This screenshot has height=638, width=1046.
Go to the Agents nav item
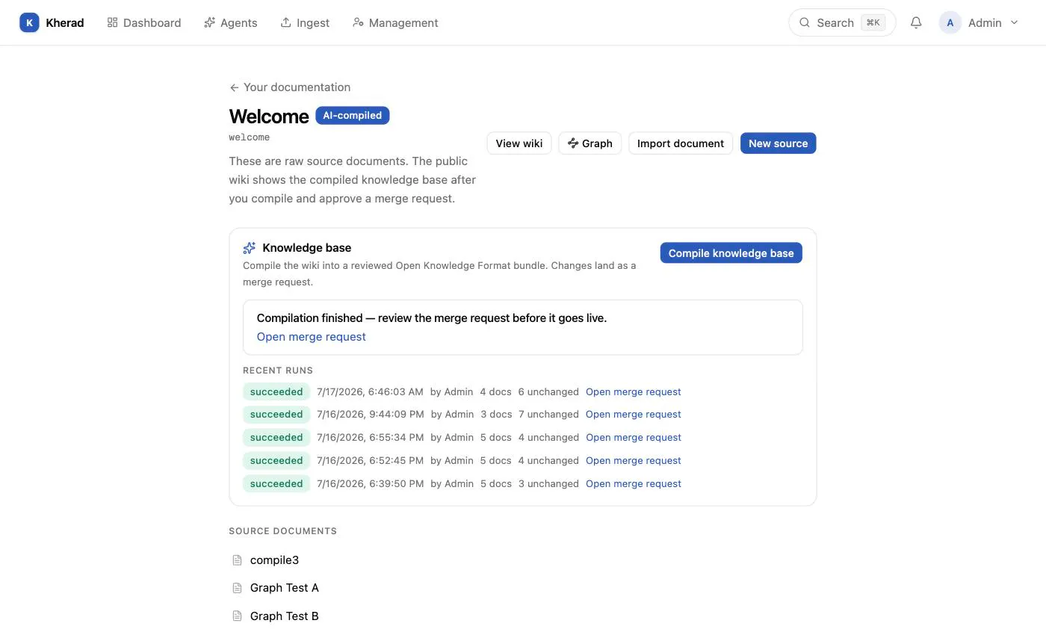[230, 22]
